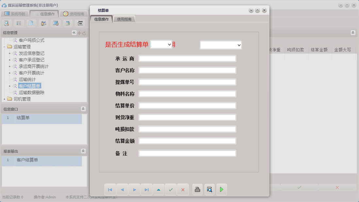
Task: Select the user management icon on the toolbar
Action: [x=43, y=23]
